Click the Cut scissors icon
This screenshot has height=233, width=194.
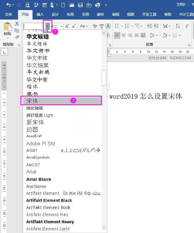pos(17,24)
